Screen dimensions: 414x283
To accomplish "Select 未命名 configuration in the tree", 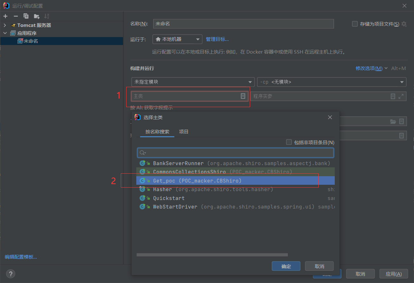I will click(61, 41).
